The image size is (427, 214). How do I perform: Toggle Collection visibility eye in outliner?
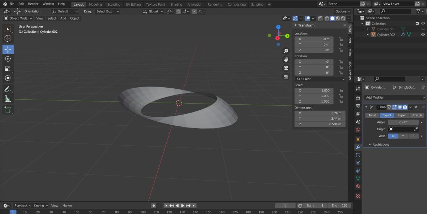pyautogui.click(x=423, y=24)
